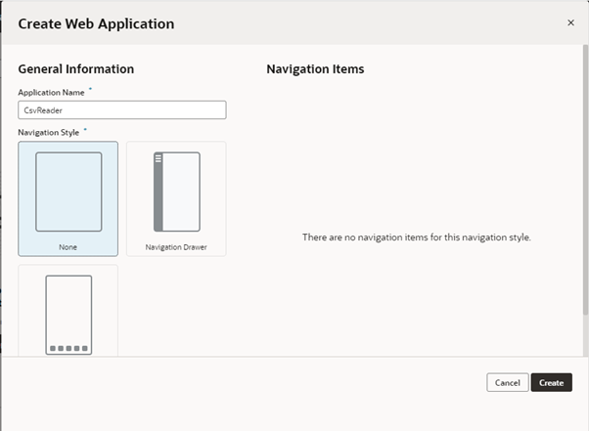This screenshot has height=431, width=589.
Task: Close the Create Web Application dialog
Action: click(570, 22)
